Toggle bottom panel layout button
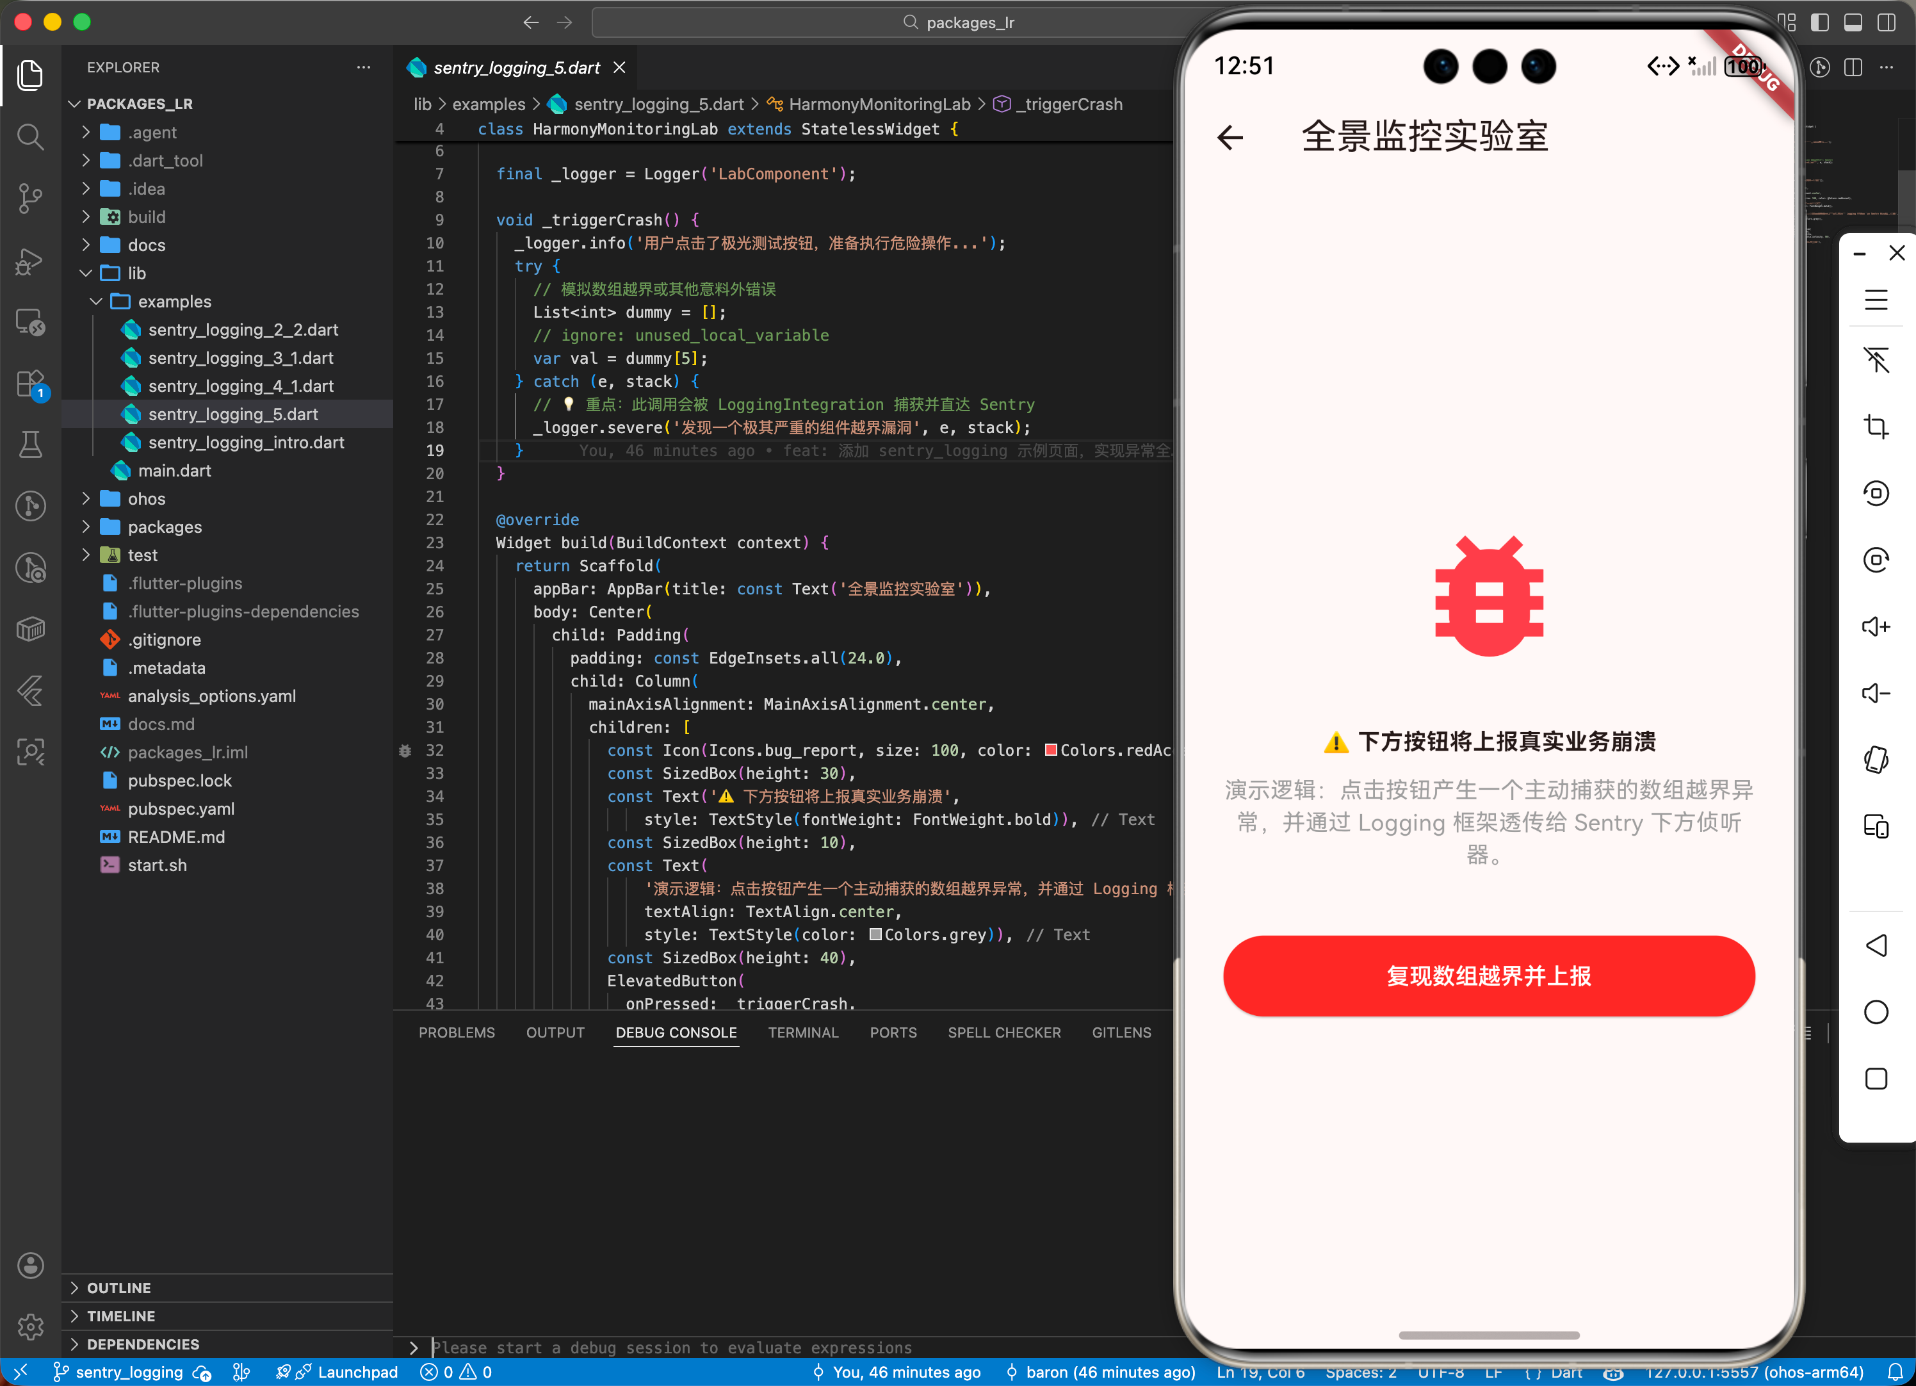 1853,22
